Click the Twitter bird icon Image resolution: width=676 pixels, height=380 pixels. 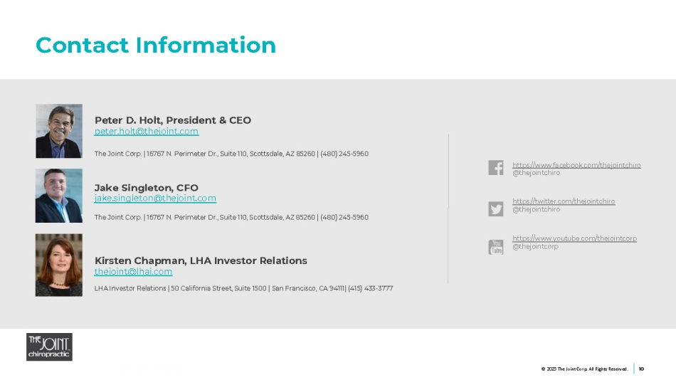(496, 209)
